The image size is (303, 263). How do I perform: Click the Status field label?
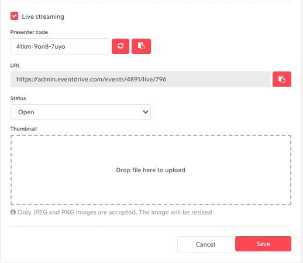point(18,98)
